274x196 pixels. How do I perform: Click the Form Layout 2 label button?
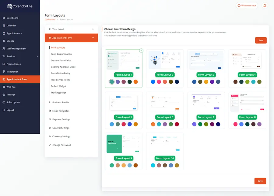coord(165,75)
